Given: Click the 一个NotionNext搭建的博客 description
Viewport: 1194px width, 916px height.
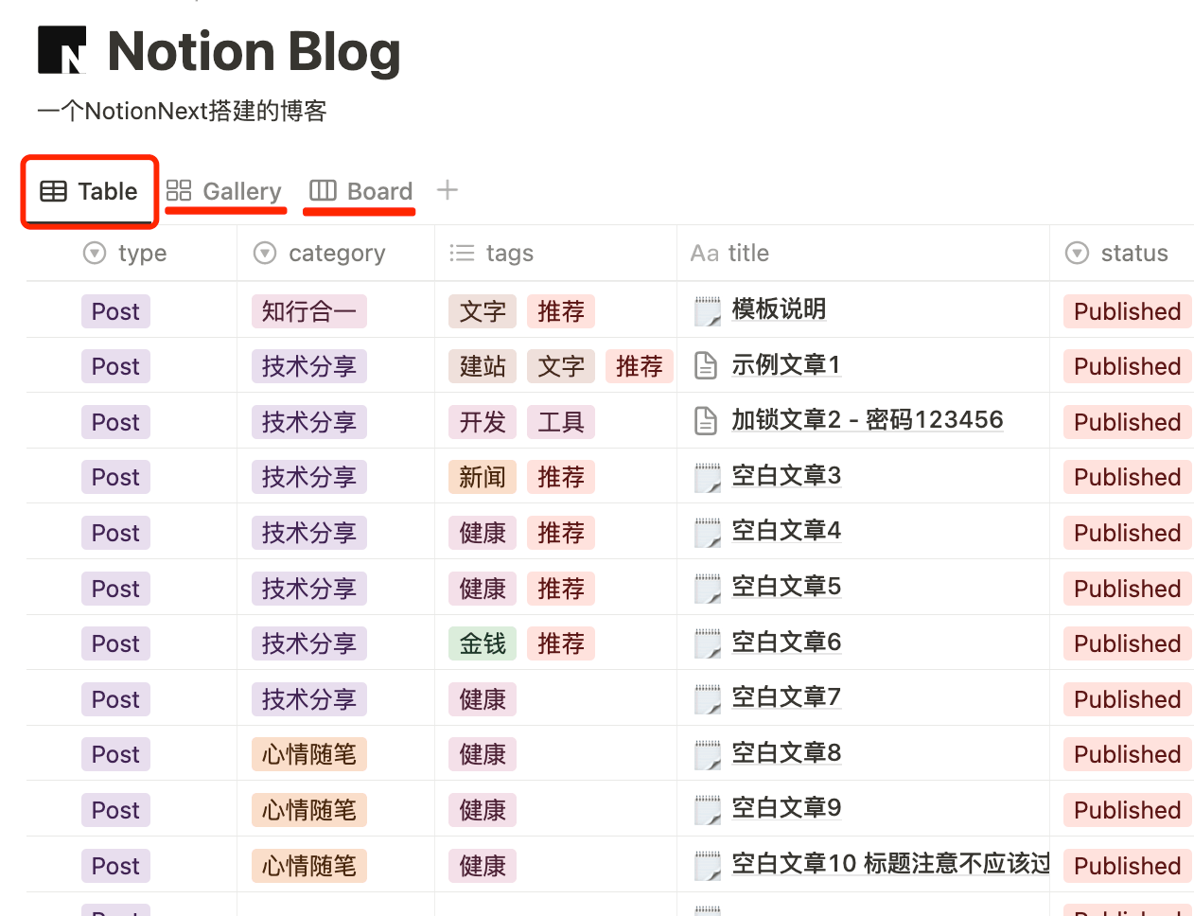Looking at the screenshot, I should [x=182, y=111].
